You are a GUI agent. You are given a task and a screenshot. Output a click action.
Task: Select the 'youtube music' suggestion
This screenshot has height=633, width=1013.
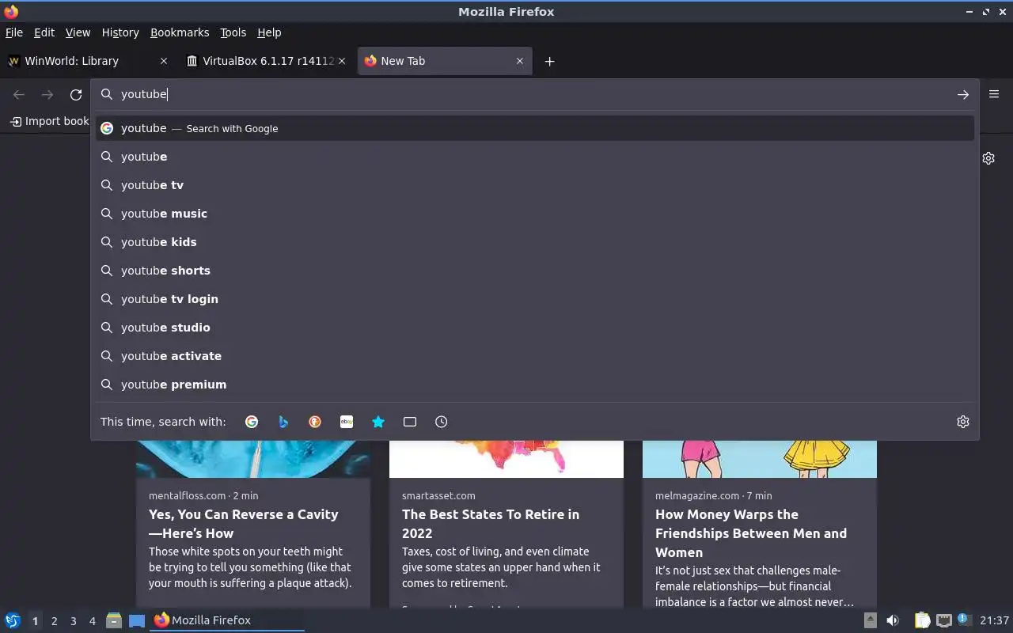[535, 214]
